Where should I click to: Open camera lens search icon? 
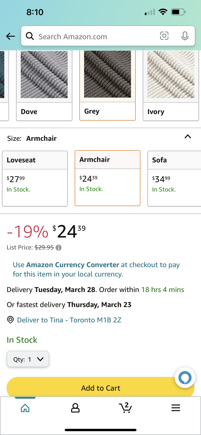tap(164, 36)
